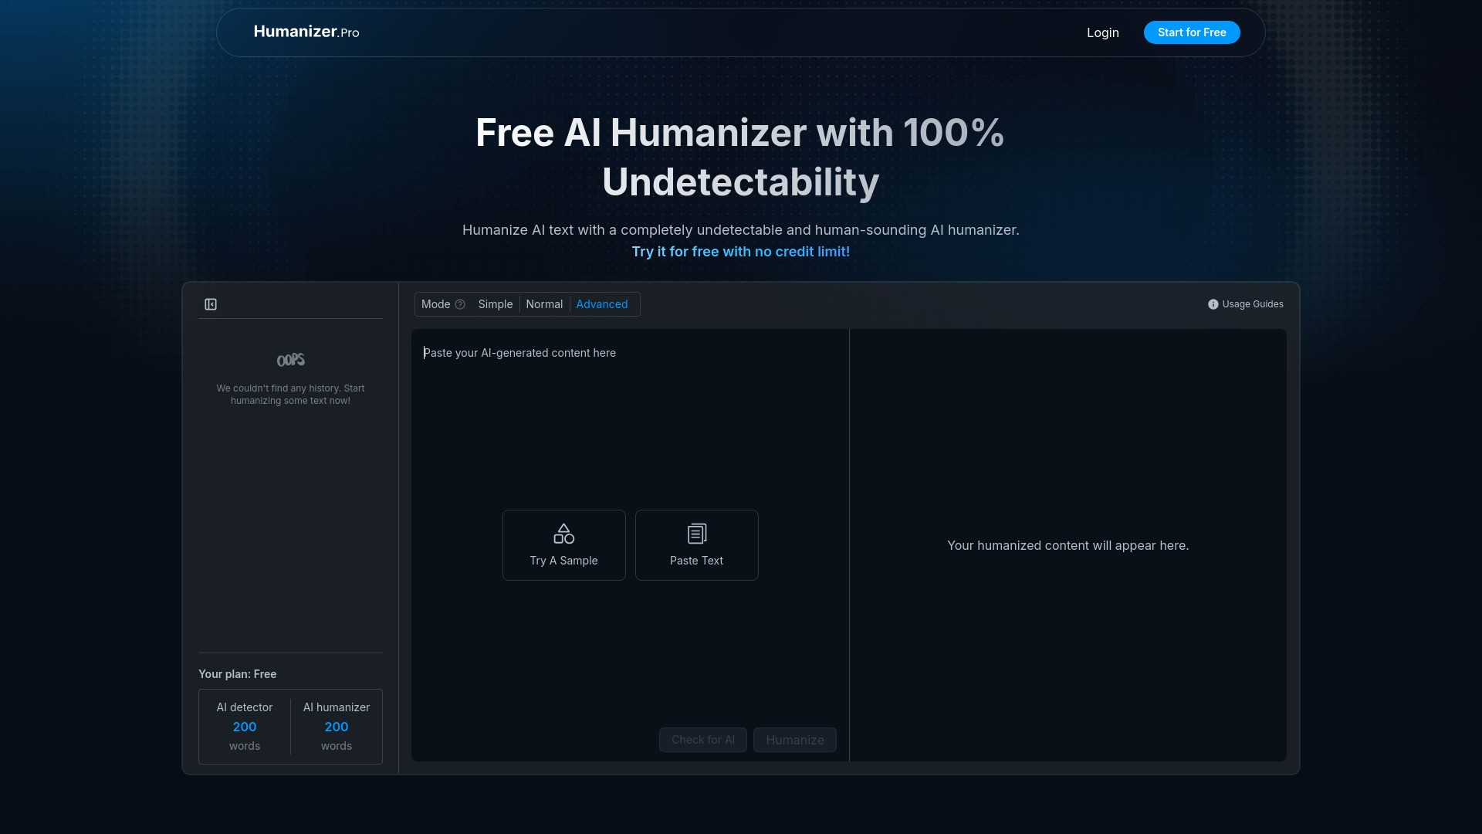Image resolution: width=1482 pixels, height=834 pixels.
Task: Click the info circle beside Usage Guides
Action: [1213, 304]
